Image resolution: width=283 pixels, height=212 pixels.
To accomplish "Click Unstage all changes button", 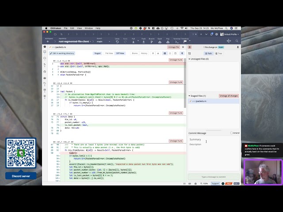I will tap(229, 96).
